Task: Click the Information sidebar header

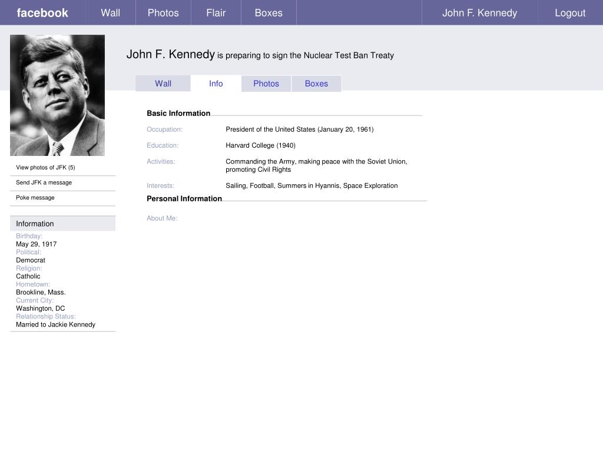Action: pos(62,224)
